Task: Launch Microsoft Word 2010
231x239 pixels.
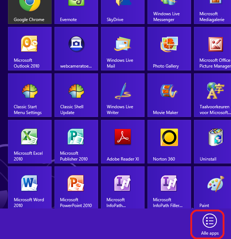Action: 30,187
